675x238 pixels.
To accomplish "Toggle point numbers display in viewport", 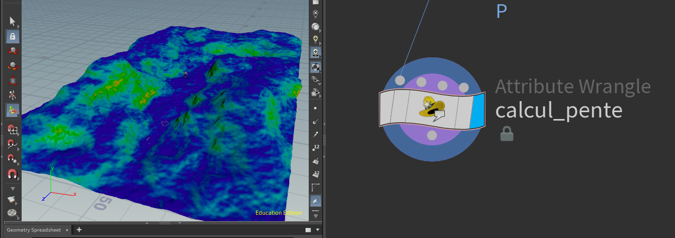I will click(316, 147).
